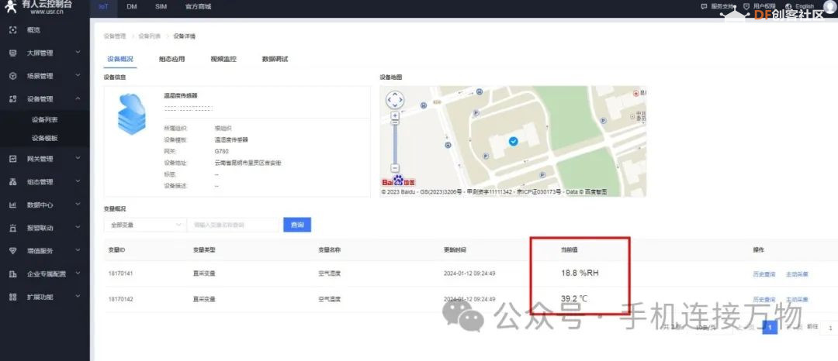Click the blue device location marker on map
Viewport: 838px width, 361px height.
click(x=513, y=141)
